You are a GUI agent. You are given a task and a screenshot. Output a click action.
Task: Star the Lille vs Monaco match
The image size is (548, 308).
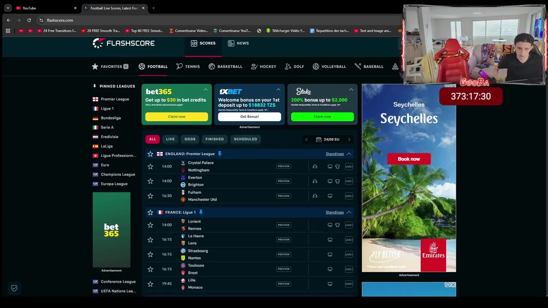pyautogui.click(x=150, y=284)
